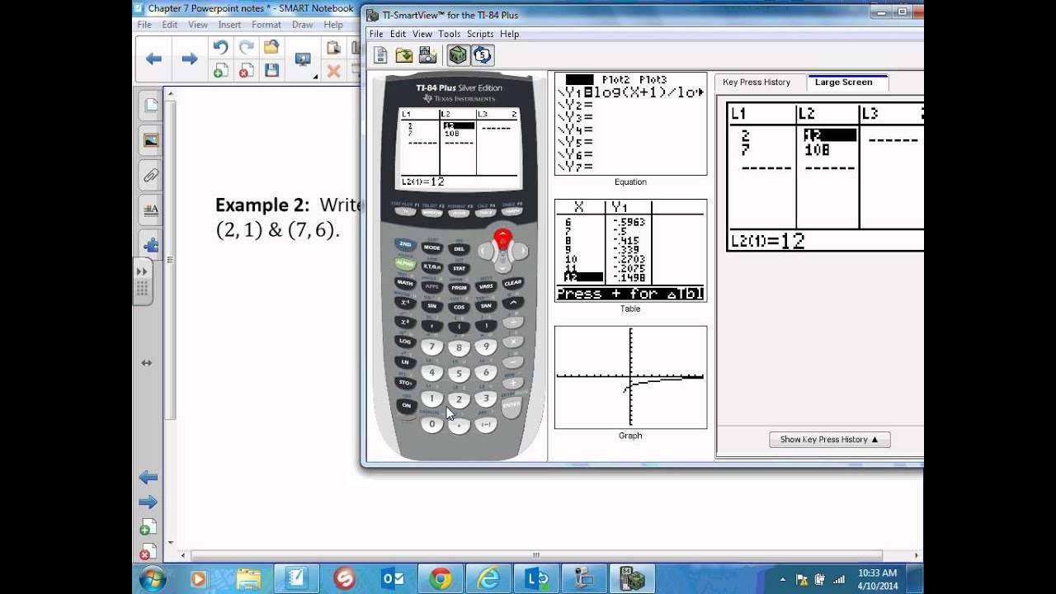Click Show Key Press History button
Screen dimensions: 1056x594
click(x=829, y=439)
